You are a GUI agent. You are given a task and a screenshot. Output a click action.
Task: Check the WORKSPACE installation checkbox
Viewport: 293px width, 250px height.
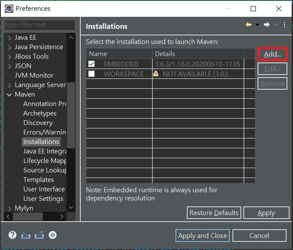point(91,74)
